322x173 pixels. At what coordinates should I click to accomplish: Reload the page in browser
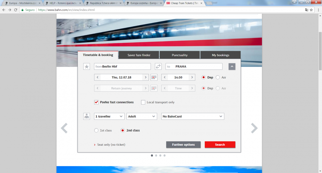(15, 10)
